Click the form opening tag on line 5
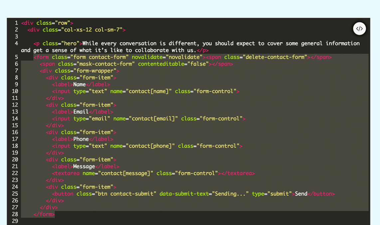The width and height of the screenshot is (380, 225). coord(119,57)
